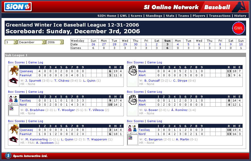Open losing pitcher T. Chávez's page

click(62, 81)
